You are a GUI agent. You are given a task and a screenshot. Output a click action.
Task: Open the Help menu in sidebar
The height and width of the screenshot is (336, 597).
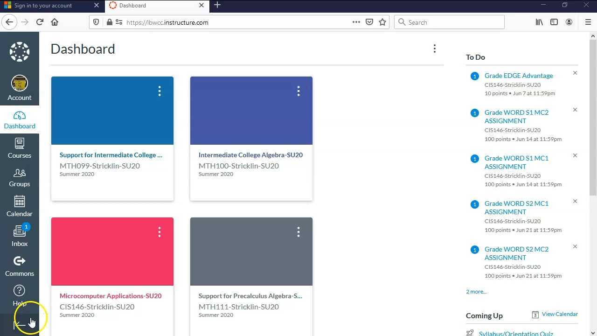coord(19,295)
